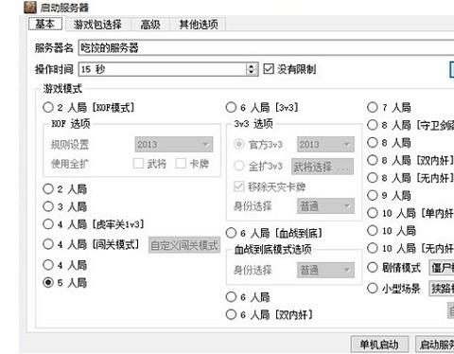Select 剧情模式 radio button

(x=372, y=268)
